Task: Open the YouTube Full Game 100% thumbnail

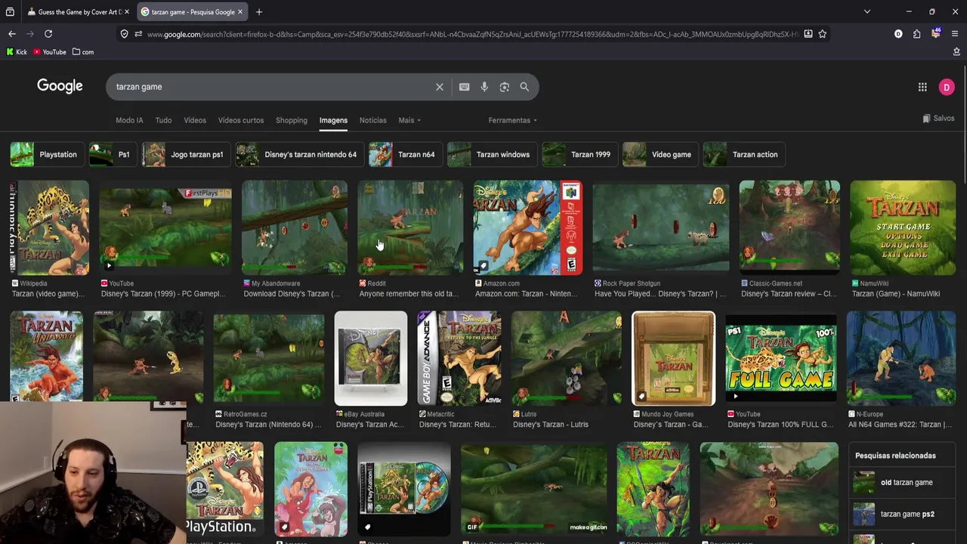Action: pos(781,358)
